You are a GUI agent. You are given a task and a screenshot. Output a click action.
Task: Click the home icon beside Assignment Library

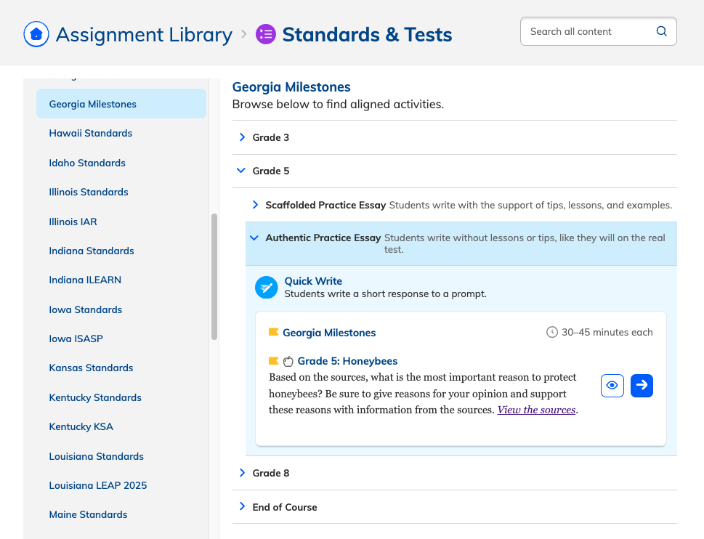click(36, 34)
